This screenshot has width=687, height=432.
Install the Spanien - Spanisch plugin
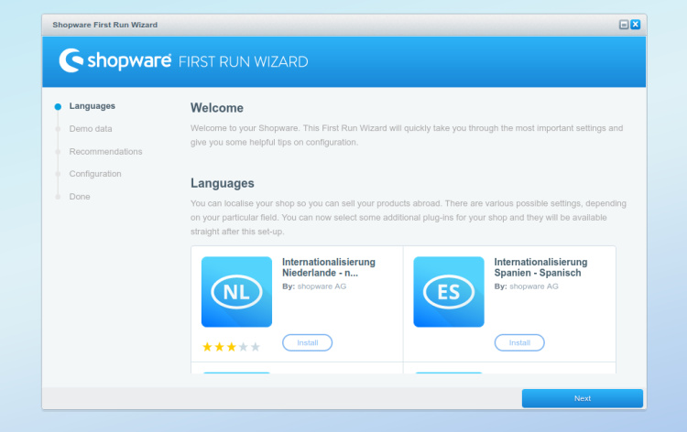[x=519, y=342]
